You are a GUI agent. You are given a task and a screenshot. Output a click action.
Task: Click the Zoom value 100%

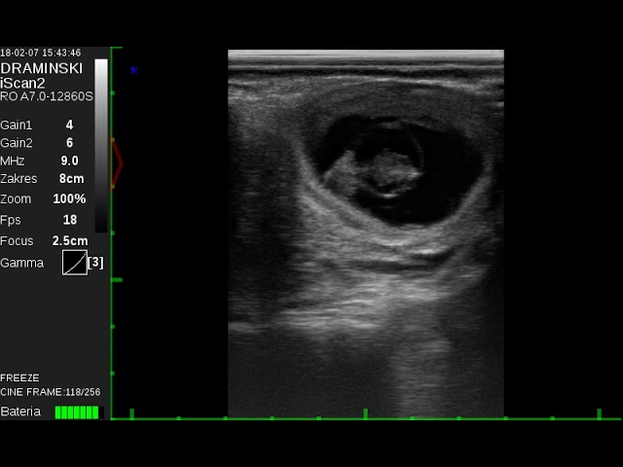(69, 198)
